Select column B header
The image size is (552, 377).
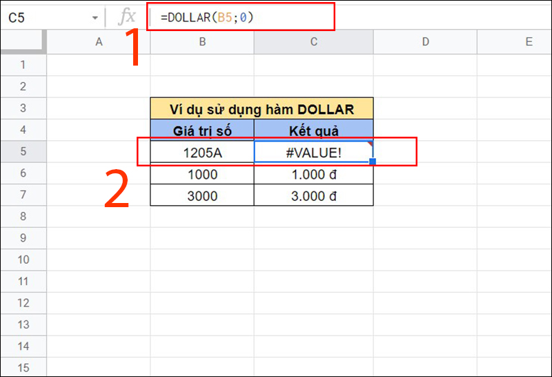202,42
